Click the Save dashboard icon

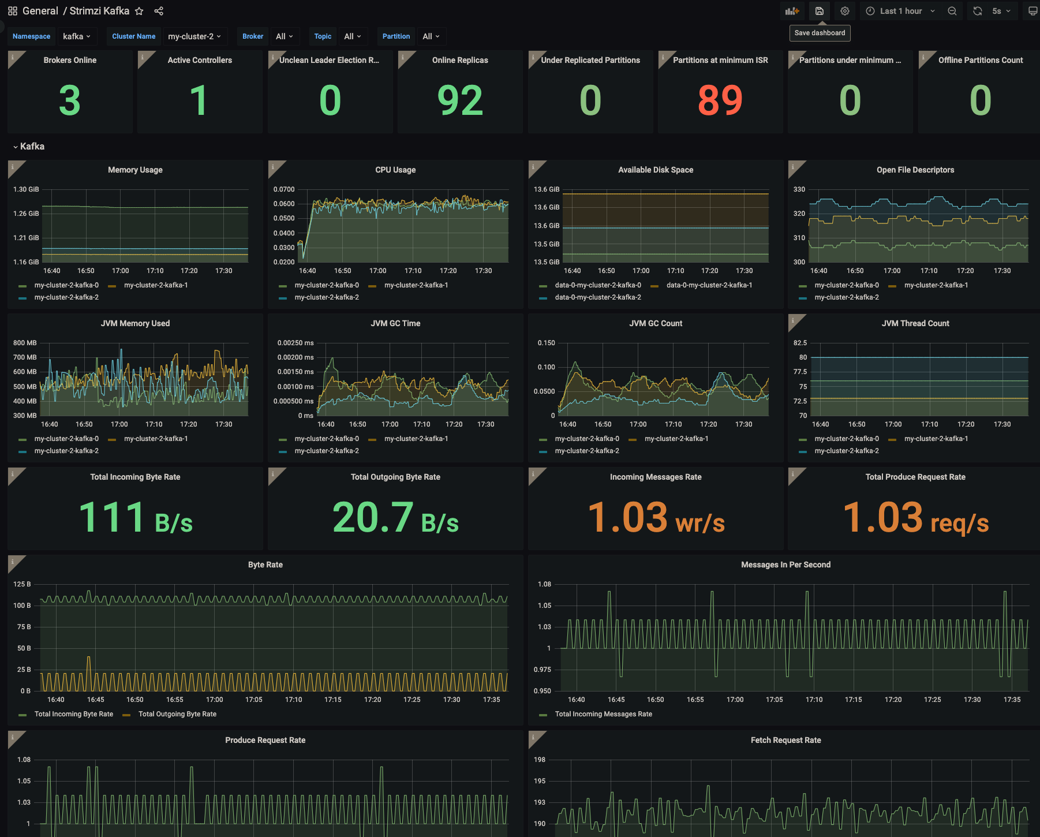pyautogui.click(x=819, y=11)
